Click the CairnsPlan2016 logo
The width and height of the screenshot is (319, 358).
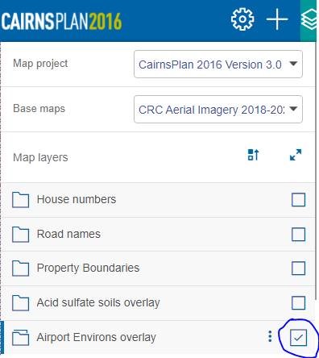61,21
